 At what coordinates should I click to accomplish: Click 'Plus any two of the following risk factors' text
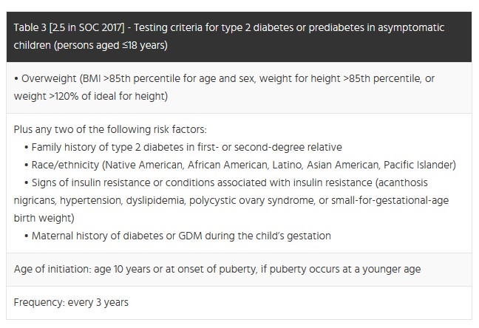pos(110,129)
